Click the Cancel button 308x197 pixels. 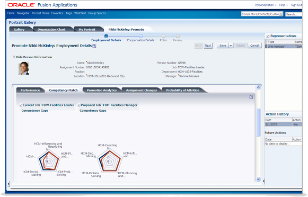pos(254,46)
